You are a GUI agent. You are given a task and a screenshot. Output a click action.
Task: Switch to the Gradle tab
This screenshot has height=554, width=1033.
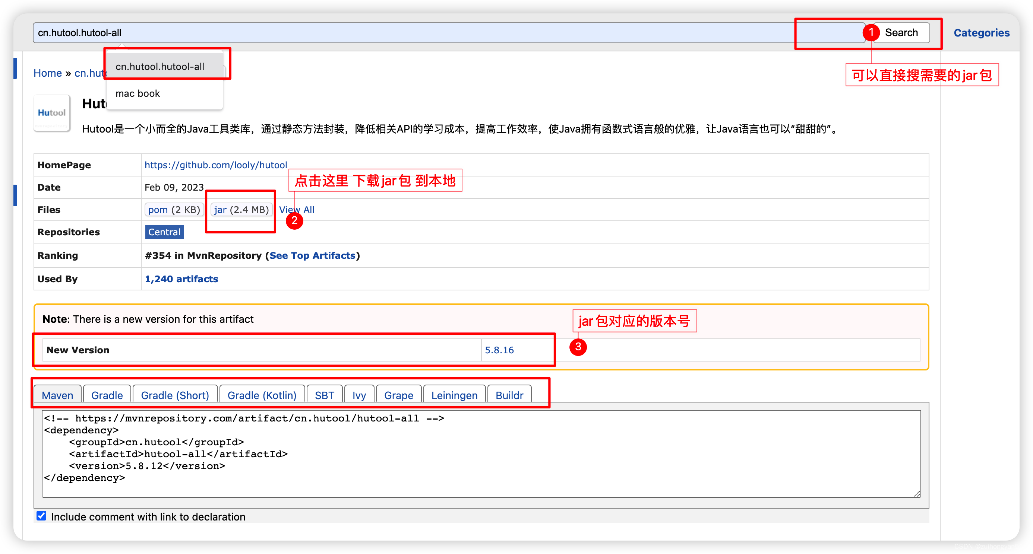107,395
